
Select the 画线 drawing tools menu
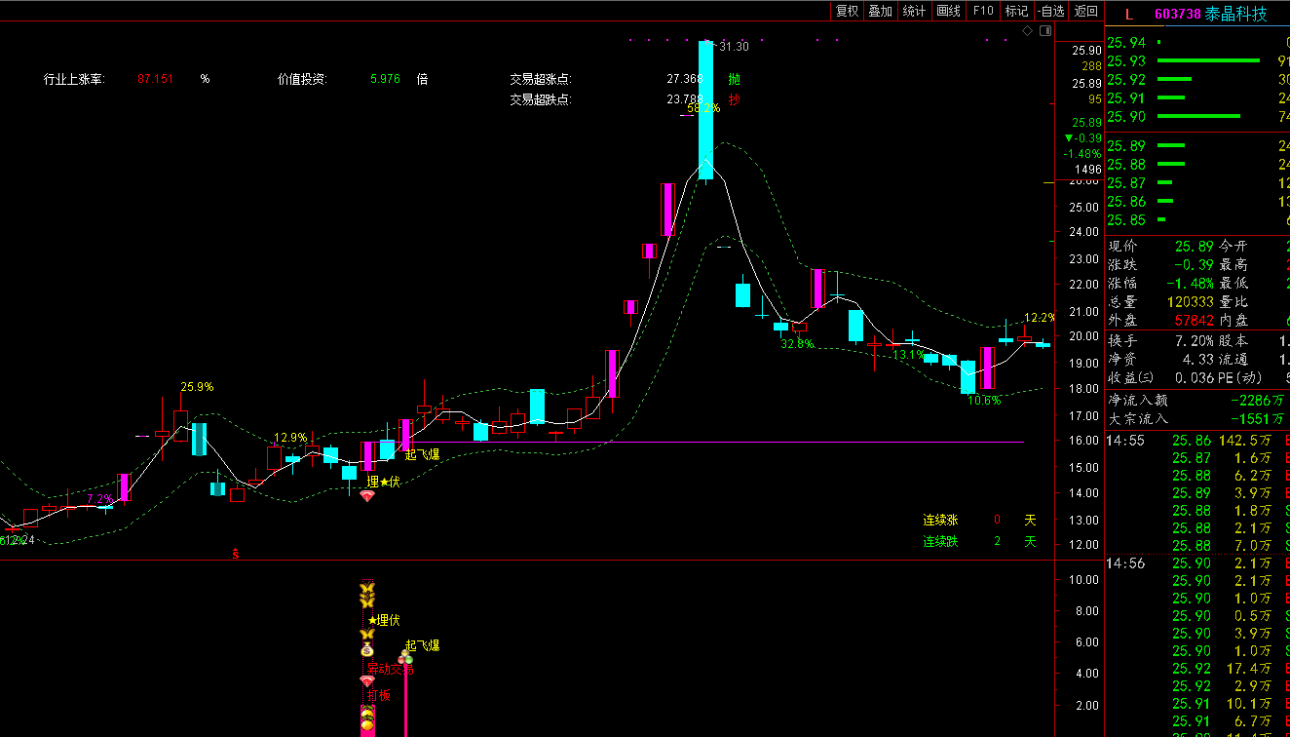coord(948,11)
